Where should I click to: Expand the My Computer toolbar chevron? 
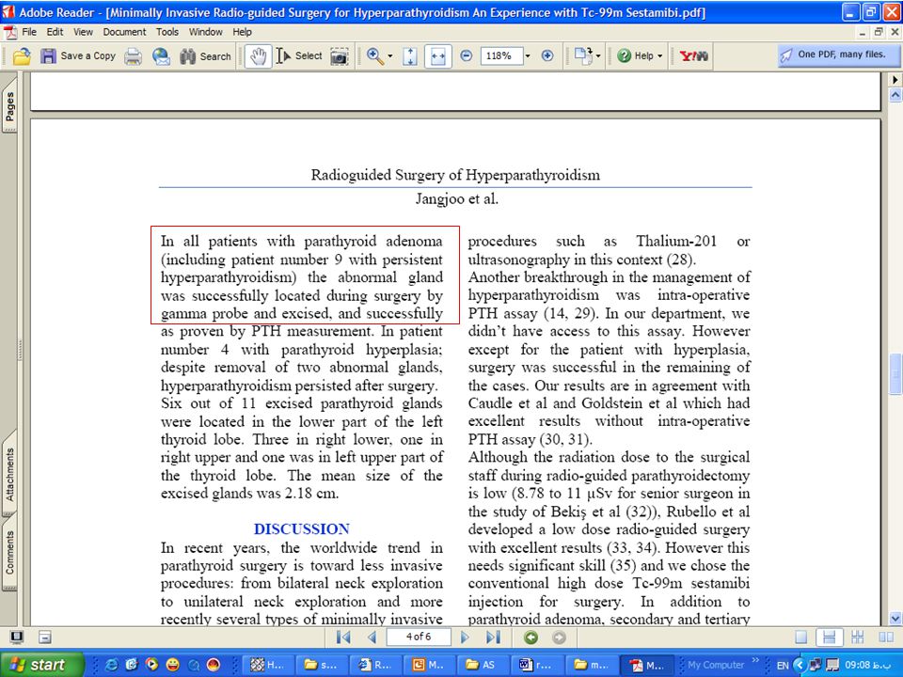755,660
